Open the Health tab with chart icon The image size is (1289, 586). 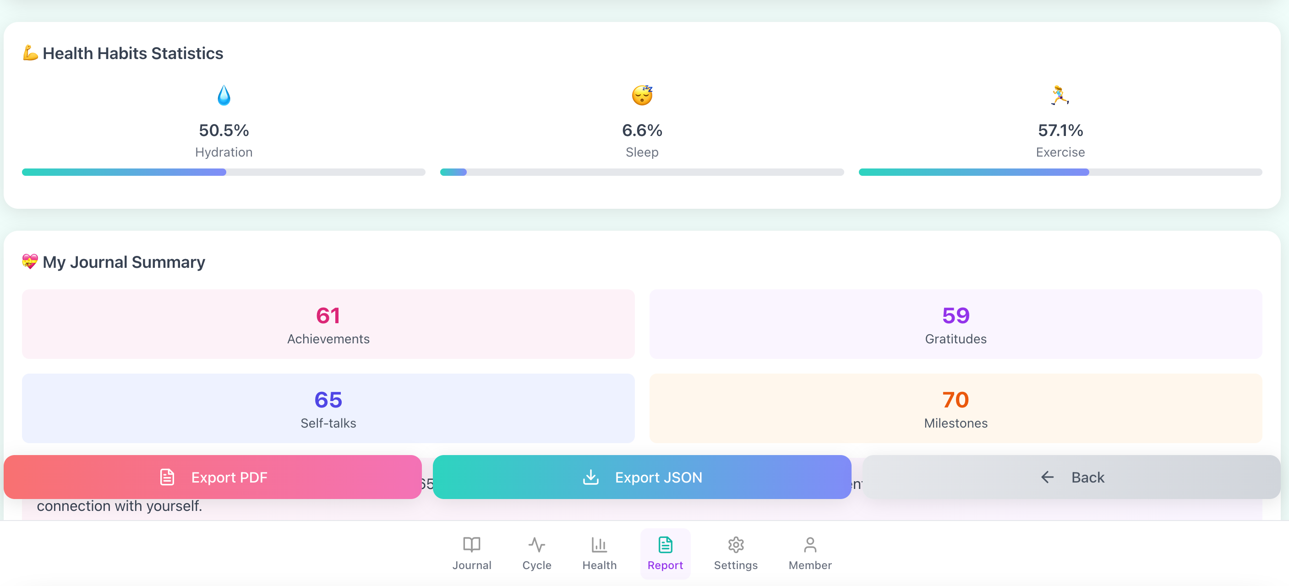click(599, 553)
